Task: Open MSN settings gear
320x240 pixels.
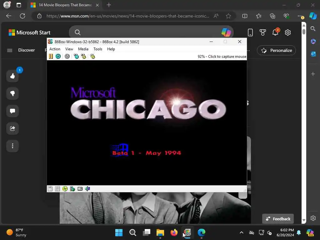Action: tap(288, 32)
